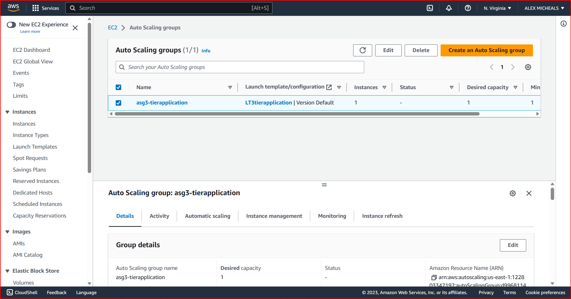Click the notifications bell icon
This screenshot has width=571, height=299.
[449, 8]
